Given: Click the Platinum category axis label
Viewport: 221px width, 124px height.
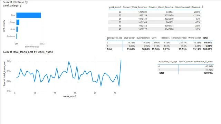Looking at the screenshot, I should [11, 36].
